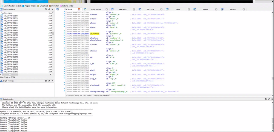
Task: Click the aPurplehero label
Action: click(x=96, y=40)
